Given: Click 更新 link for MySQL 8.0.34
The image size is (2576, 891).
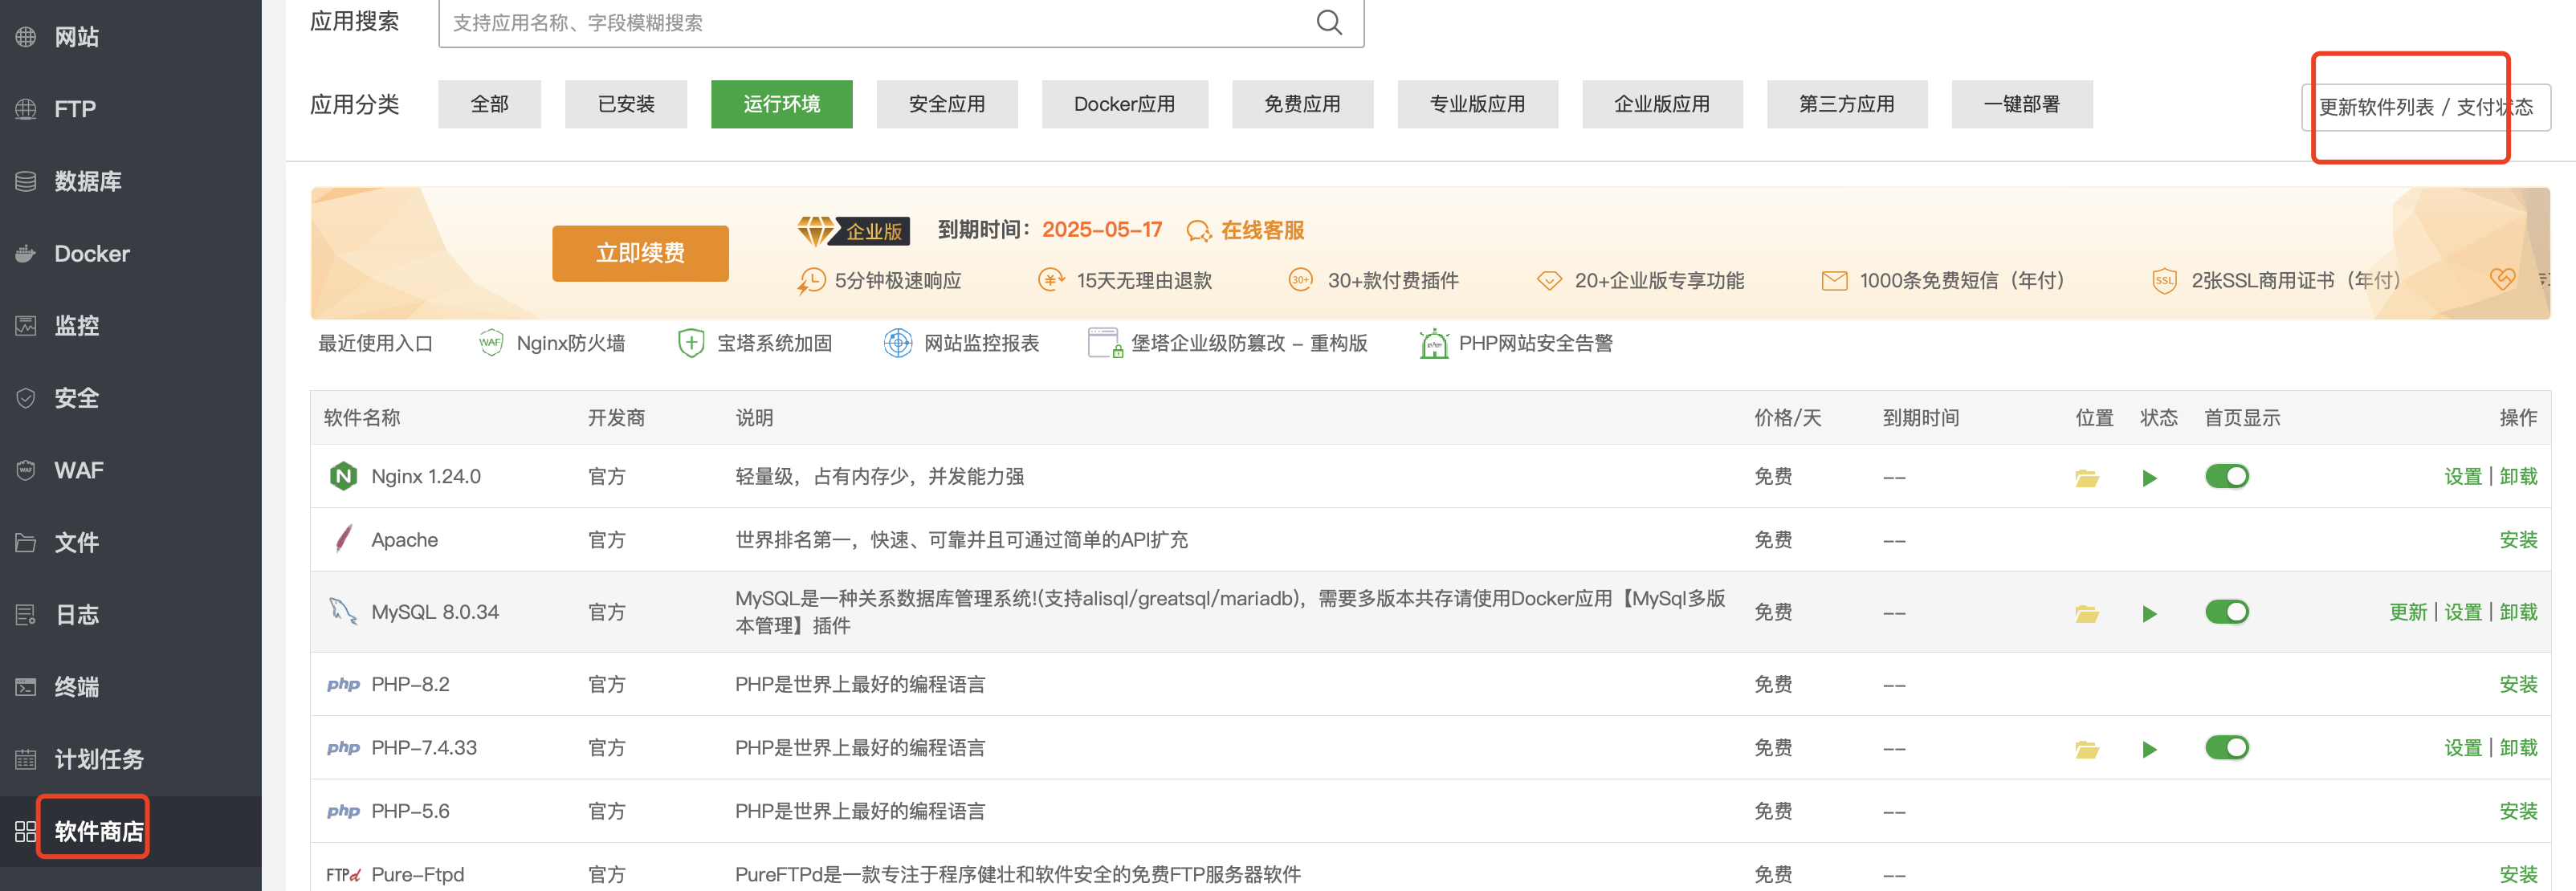Looking at the screenshot, I should tap(2408, 612).
